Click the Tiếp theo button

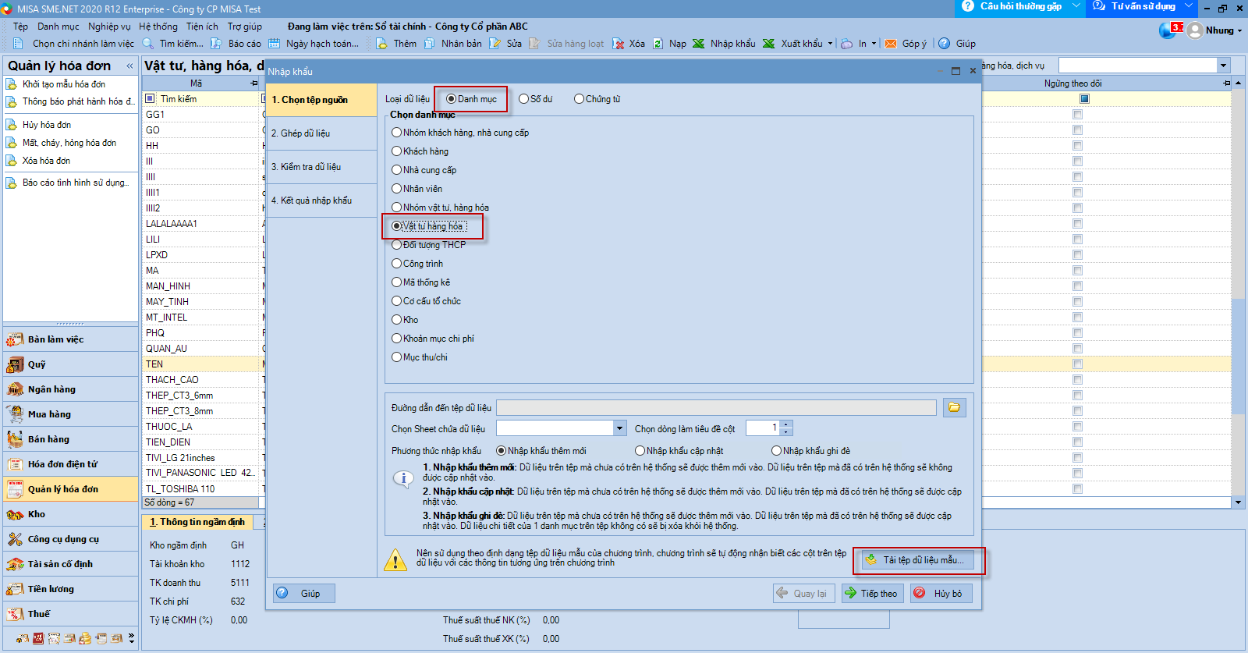tap(871, 594)
